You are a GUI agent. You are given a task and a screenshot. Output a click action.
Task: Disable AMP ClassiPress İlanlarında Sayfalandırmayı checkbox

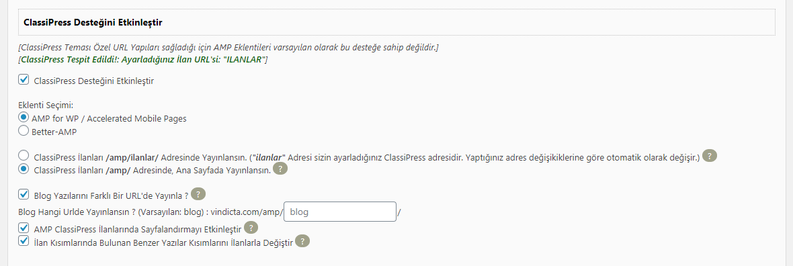pyautogui.click(x=24, y=228)
